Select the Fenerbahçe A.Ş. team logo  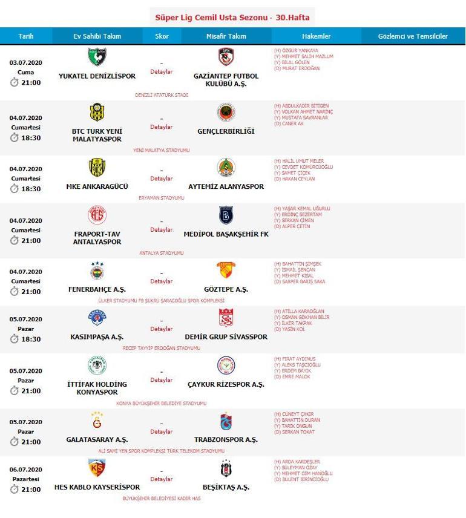(x=97, y=270)
